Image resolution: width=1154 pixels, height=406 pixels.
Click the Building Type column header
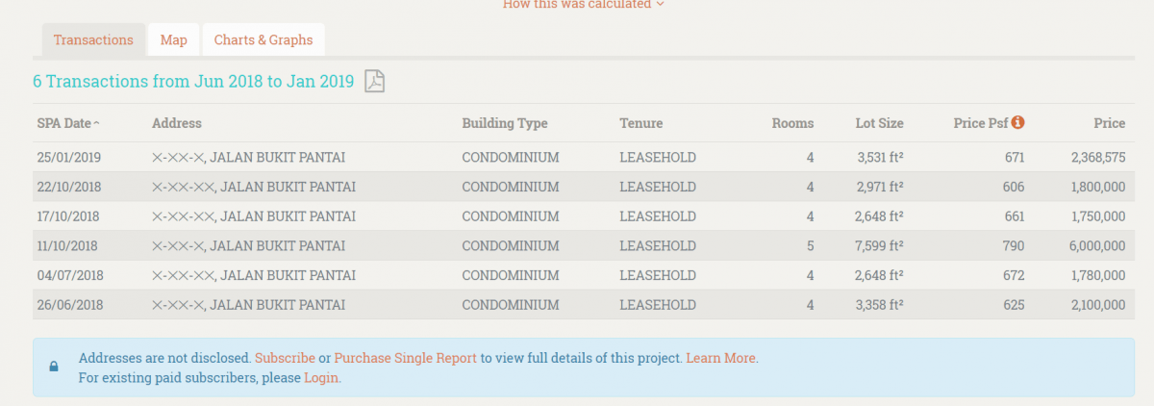pos(504,123)
